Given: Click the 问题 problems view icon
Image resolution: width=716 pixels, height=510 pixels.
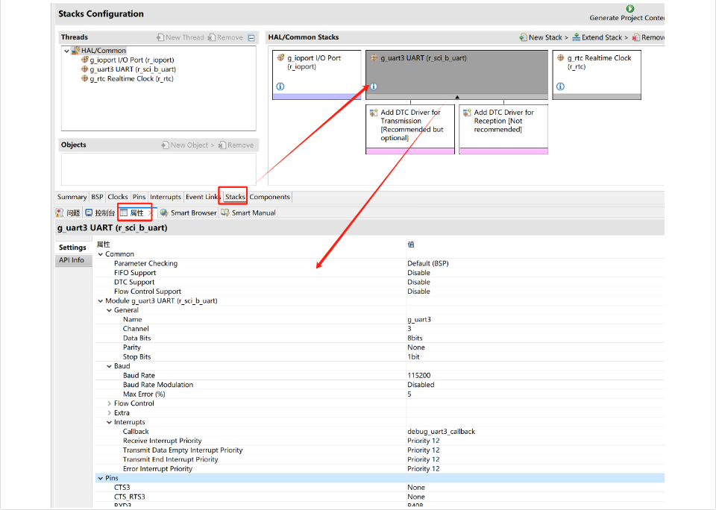Looking at the screenshot, I should 60,212.
